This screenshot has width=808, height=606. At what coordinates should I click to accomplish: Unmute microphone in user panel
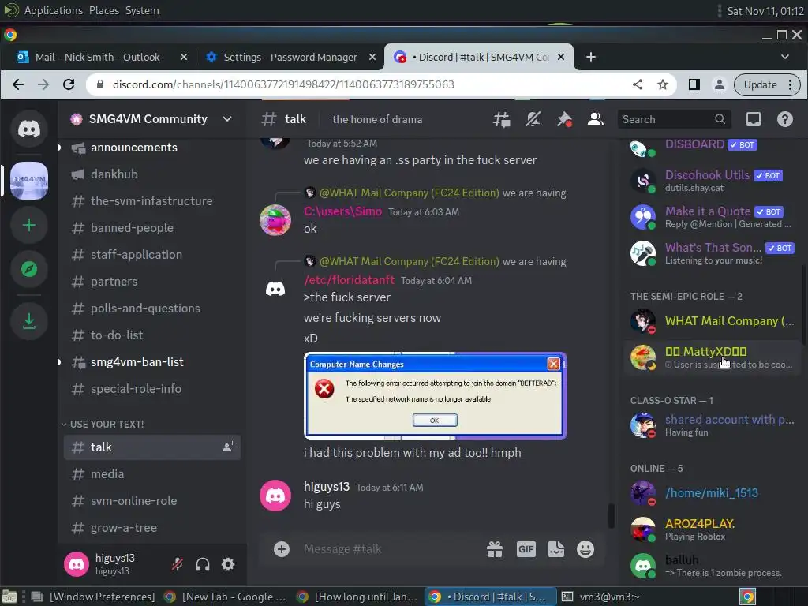[x=178, y=564]
